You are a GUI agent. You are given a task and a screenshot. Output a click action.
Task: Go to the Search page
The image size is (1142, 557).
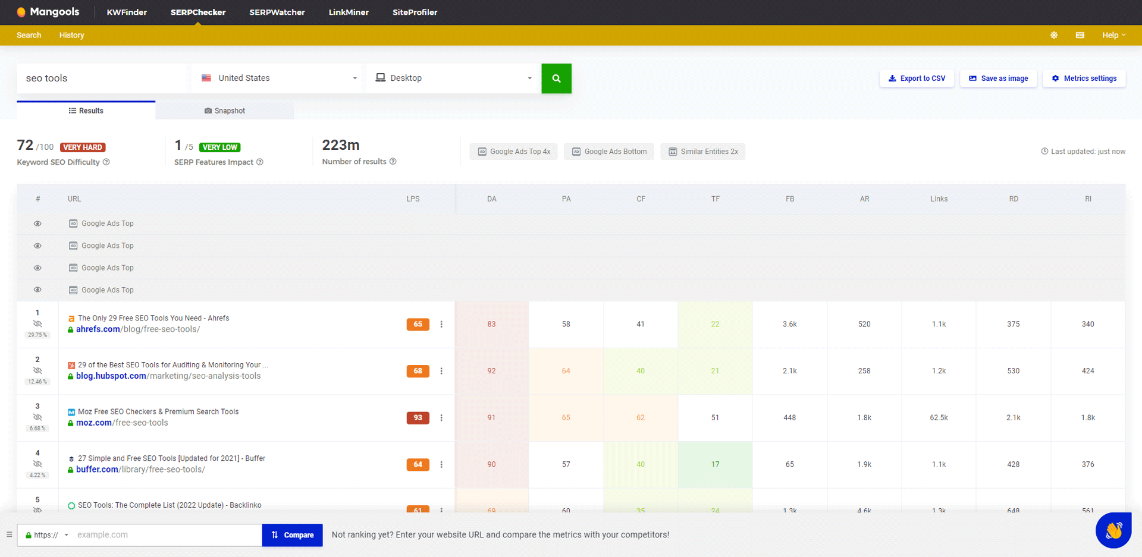(x=29, y=35)
